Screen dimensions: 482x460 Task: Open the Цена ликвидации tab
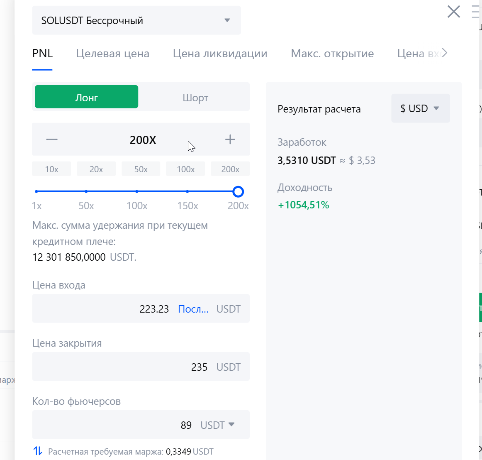[x=220, y=54]
